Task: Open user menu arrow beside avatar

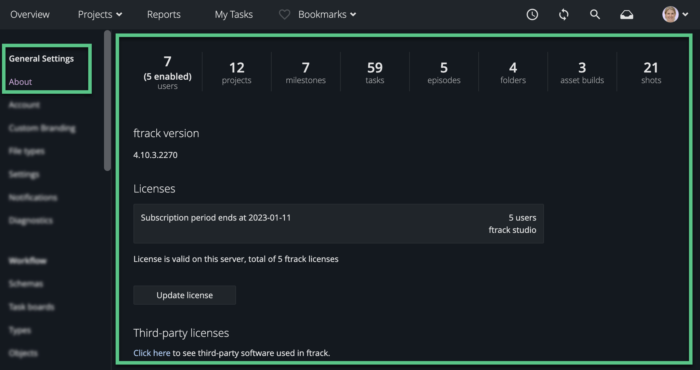Action: click(x=685, y=14)
